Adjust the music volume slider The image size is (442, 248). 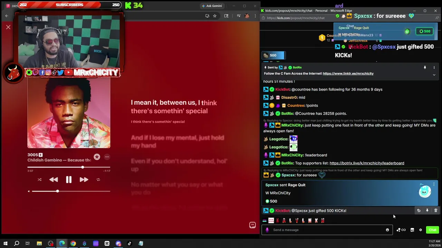[71, 191]
